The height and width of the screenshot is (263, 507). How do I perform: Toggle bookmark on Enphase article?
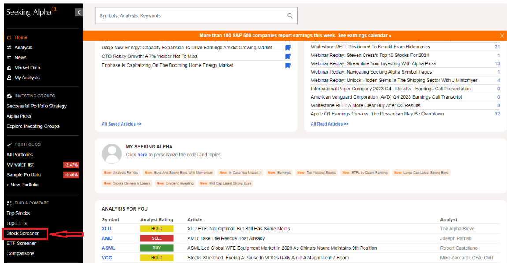coord(288,66)
